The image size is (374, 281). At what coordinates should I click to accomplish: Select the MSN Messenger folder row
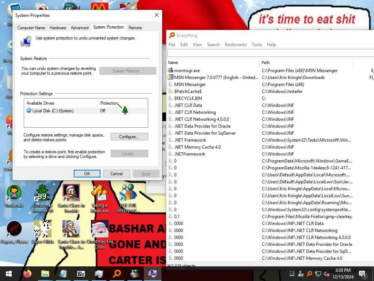coord(271,85)
